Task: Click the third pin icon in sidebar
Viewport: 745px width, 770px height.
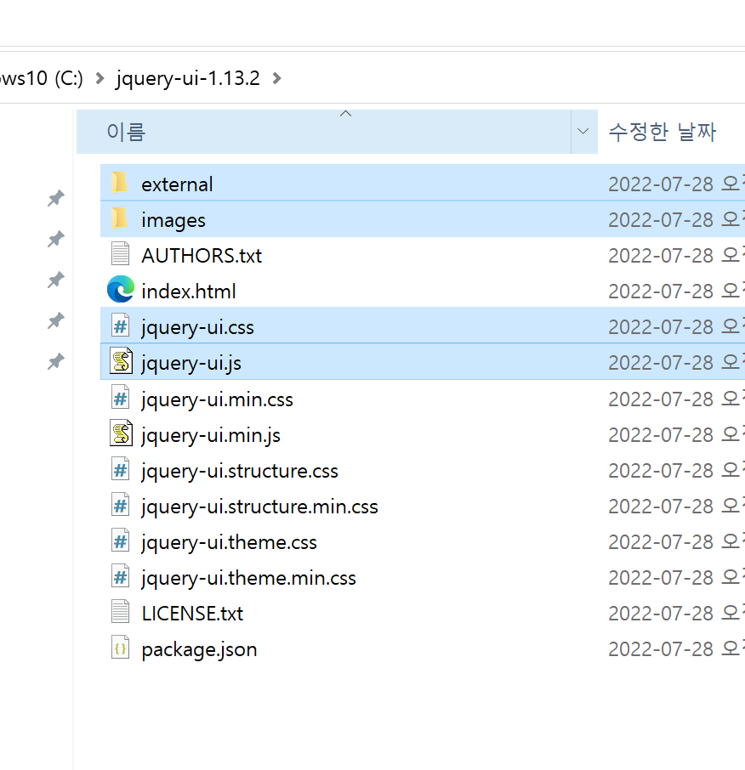Action: tap(56, 280)
